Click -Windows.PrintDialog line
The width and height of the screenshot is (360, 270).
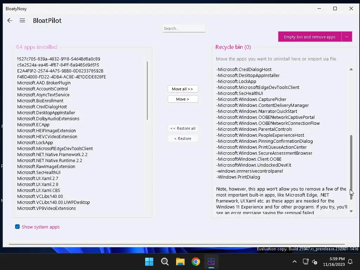(238, 177)
